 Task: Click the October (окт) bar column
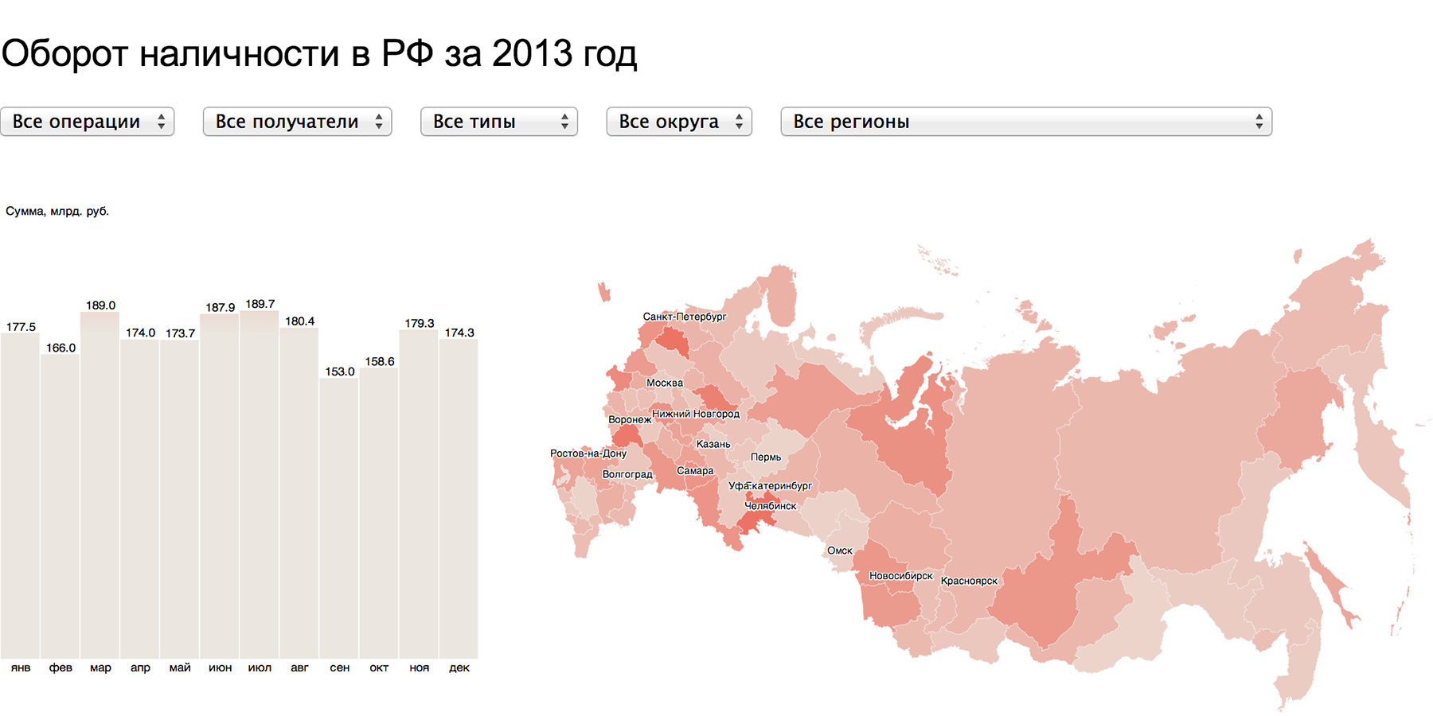379,513
